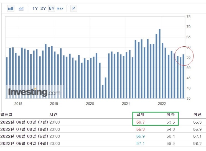Viewport: 206px width, 151px height.
Task: Click forecast value 54.3
Action: 171,129
